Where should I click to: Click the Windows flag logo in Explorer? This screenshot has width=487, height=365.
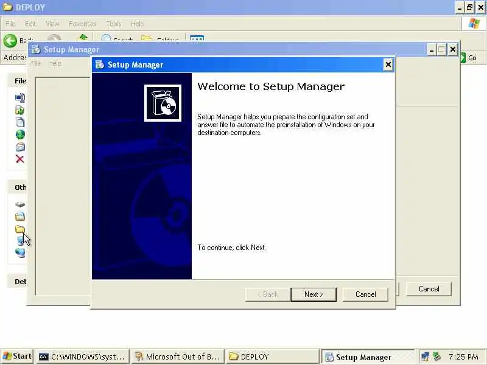[474, 23]
